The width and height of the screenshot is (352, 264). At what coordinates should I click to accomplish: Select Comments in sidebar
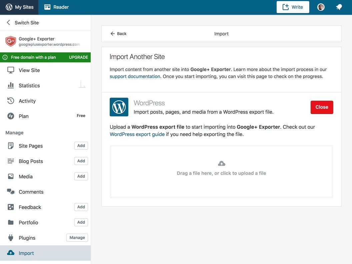pos(45,192)
